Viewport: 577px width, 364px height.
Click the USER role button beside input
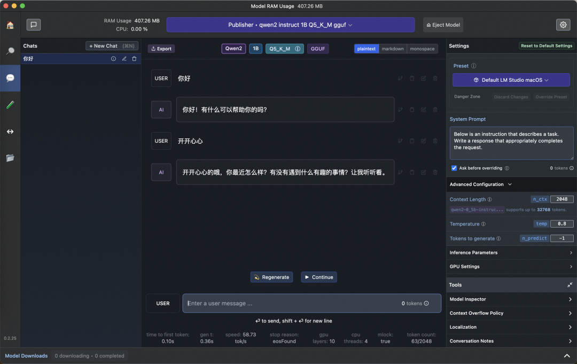tap(162, 303)
